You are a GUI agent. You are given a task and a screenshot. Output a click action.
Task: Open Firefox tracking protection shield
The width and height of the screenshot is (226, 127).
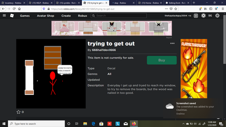pos(44,9)
